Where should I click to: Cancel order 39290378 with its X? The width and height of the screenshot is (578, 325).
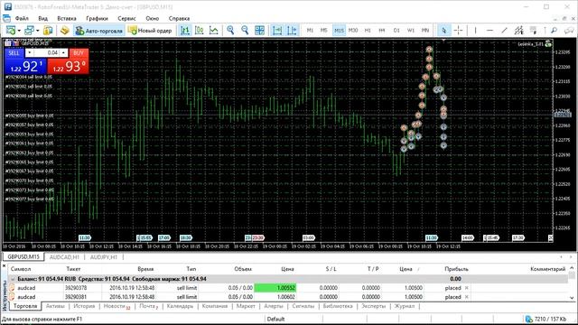click(x=467, y=288)
